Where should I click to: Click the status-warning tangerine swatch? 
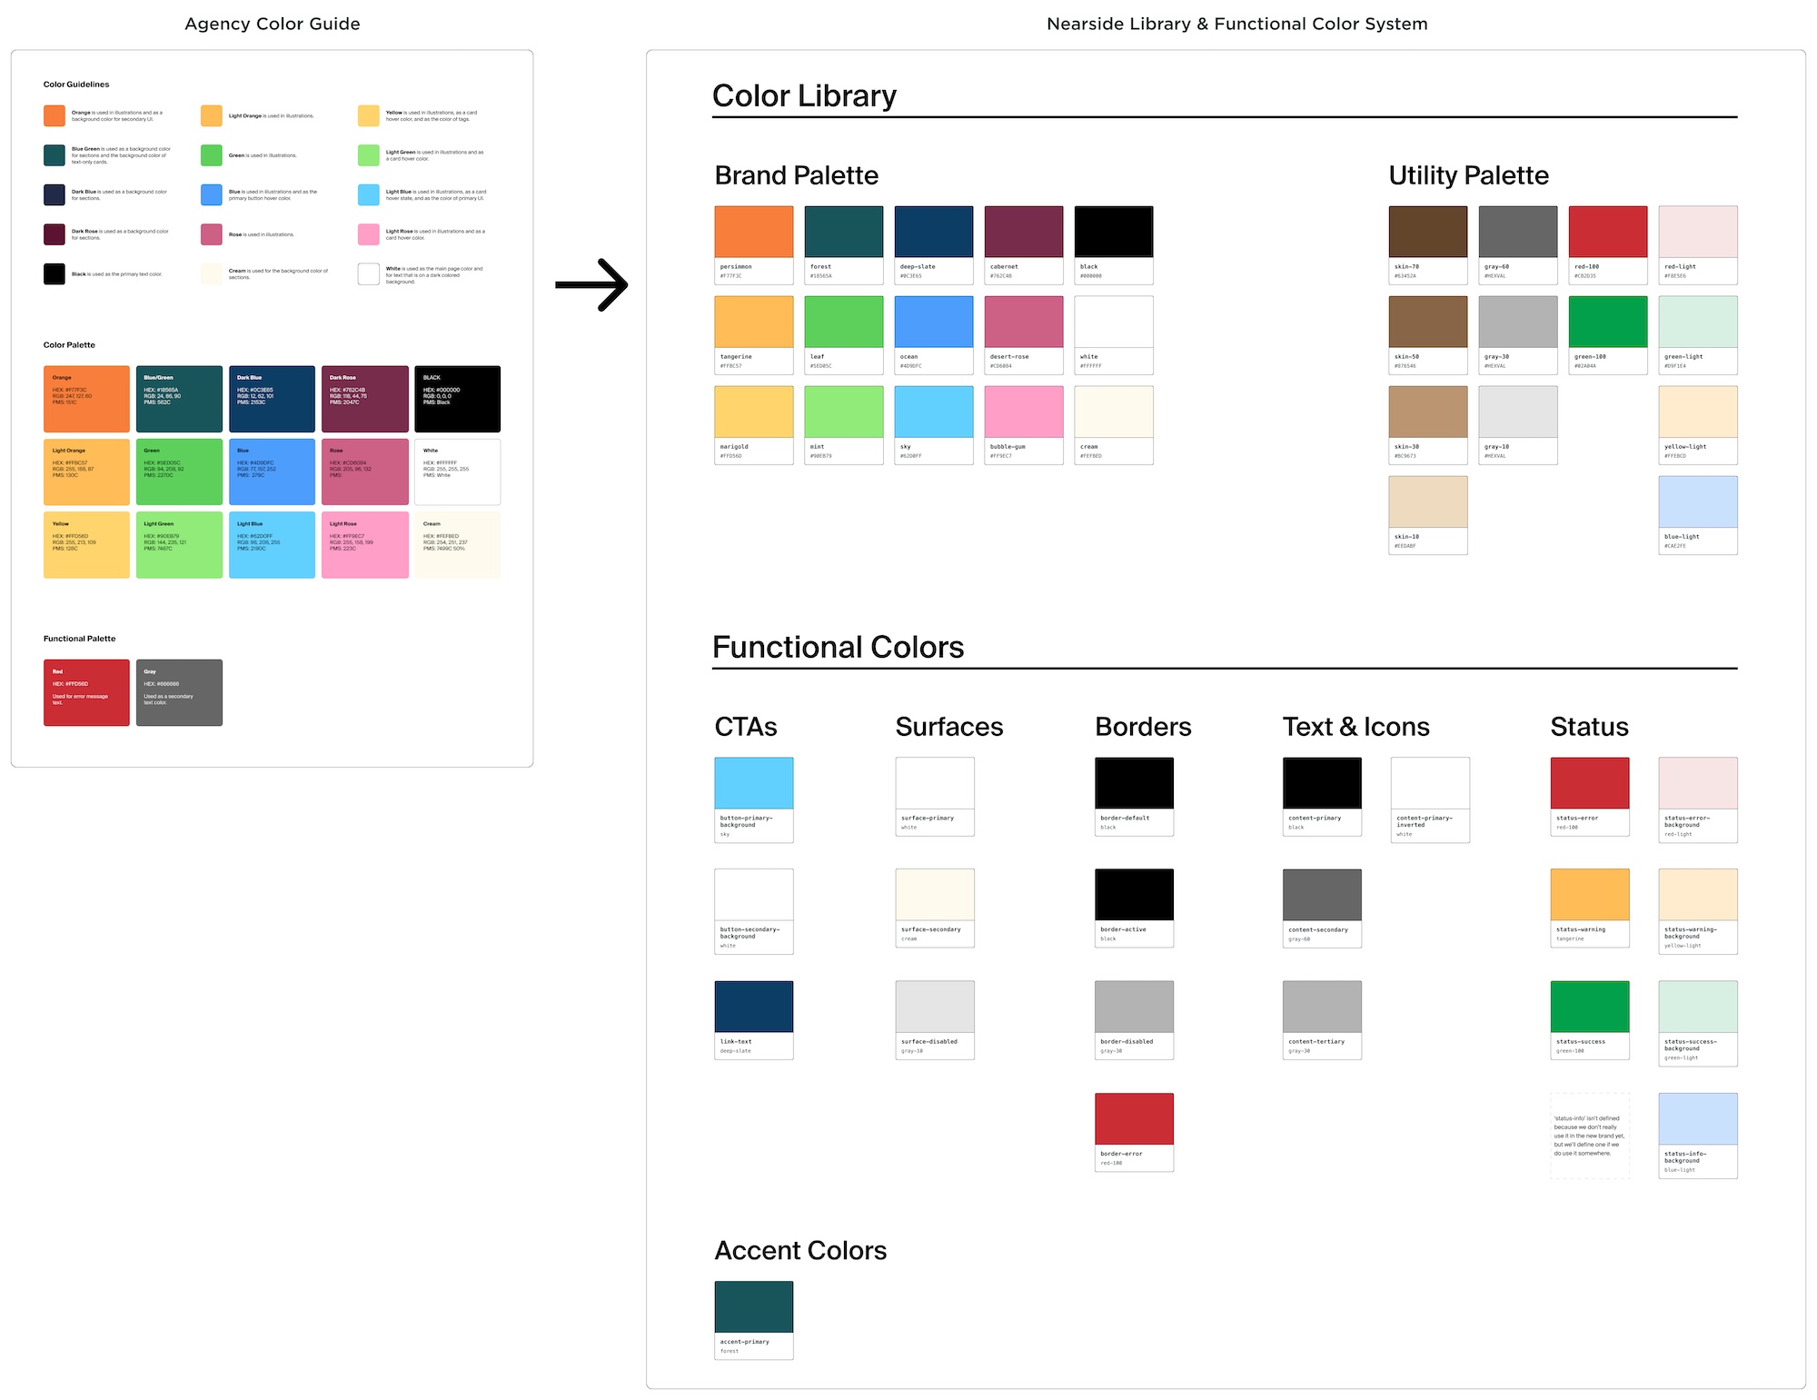tap(1589, 895)
